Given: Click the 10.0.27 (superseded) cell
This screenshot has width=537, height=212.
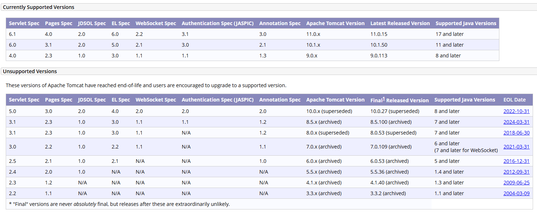Looking at the screenshot, I should (x=395, y=111).
